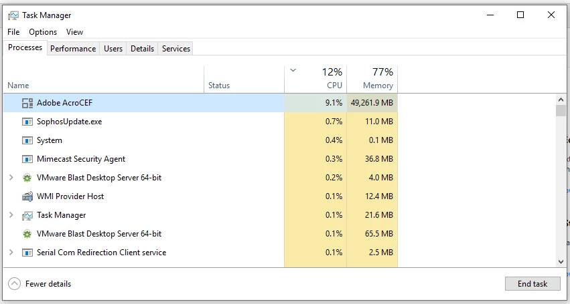The image size is (570, 304).
Task: Click the 2.5 MB memory cell
Action: (x=372, y=253)
